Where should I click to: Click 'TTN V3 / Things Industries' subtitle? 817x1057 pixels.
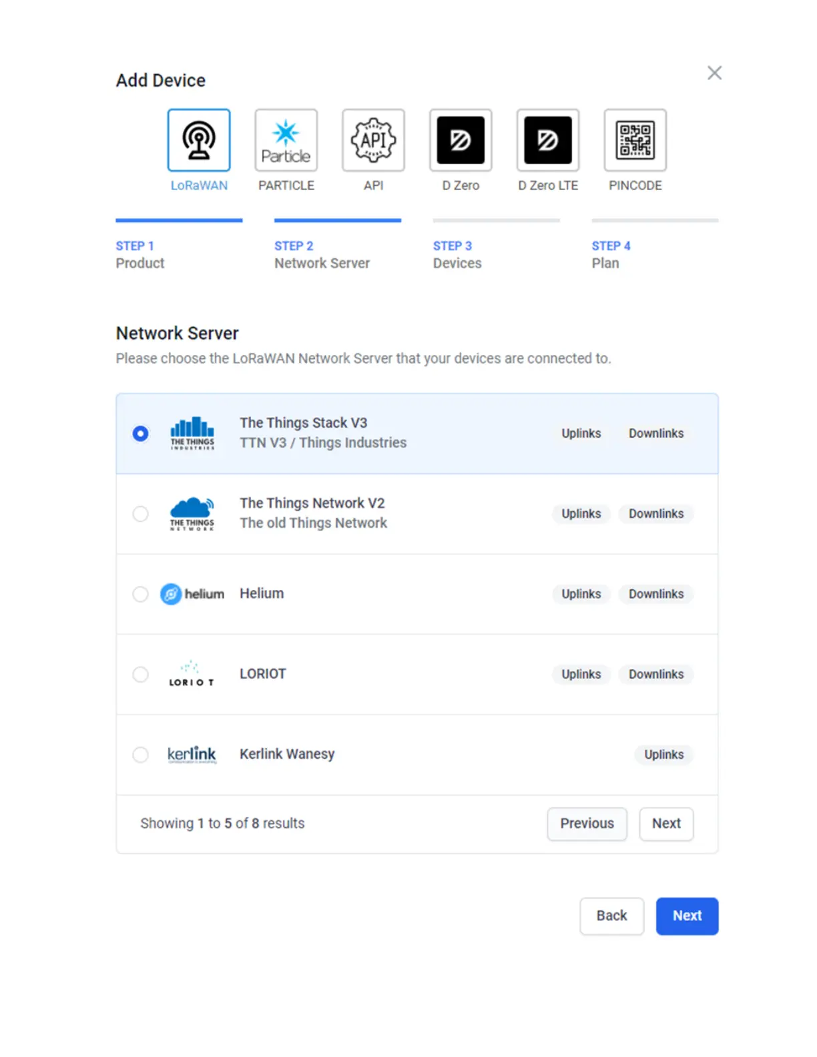click(323, 443)
